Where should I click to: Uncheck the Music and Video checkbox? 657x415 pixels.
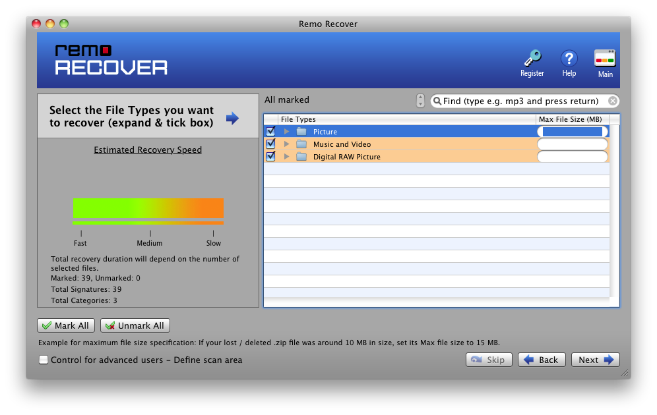point(270,144)
